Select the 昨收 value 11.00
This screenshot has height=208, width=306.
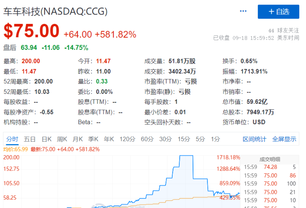(103, 71)
